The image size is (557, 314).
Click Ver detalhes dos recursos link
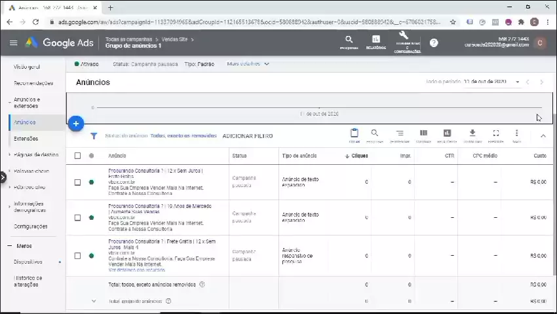coord(136,270)
